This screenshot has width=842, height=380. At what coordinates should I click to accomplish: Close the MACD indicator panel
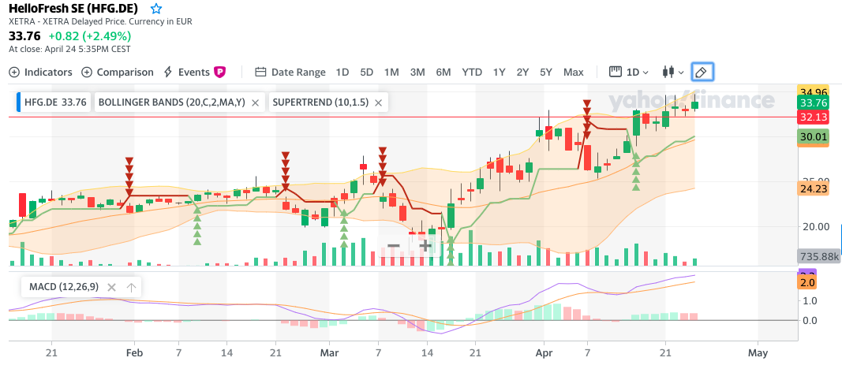click(112, 287)
